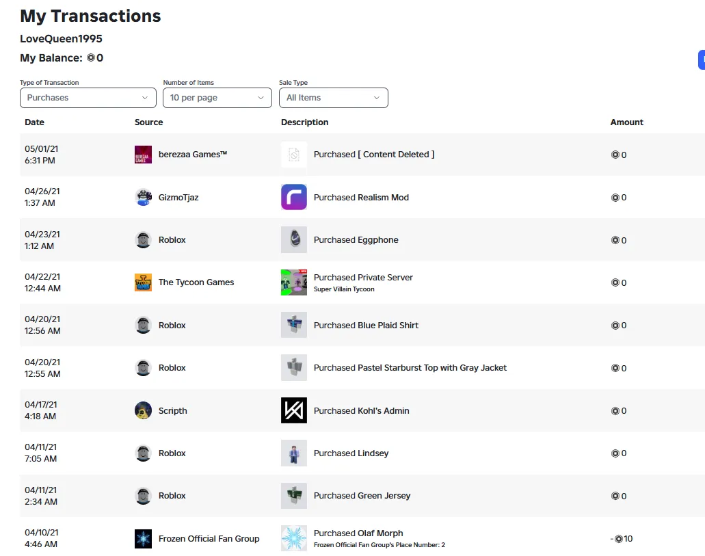
Task: Open the Sale Type dropdown showing All Items
Action: click(x=334, y=98)
